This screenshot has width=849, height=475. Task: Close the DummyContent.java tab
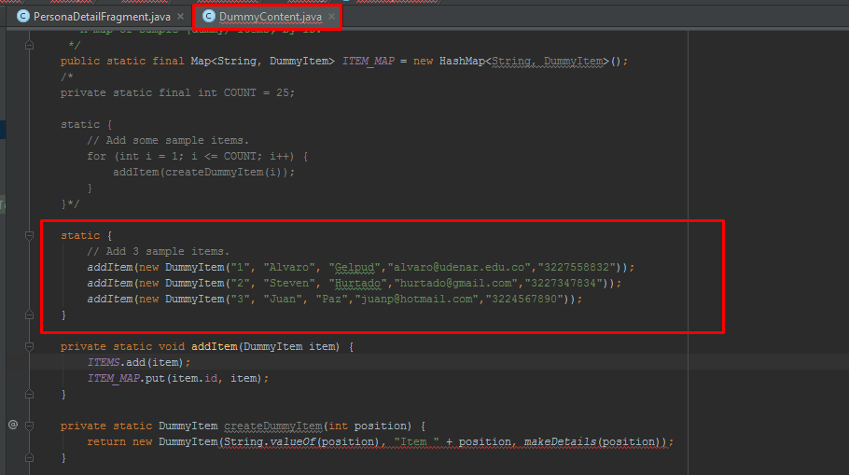coord(330,16)
